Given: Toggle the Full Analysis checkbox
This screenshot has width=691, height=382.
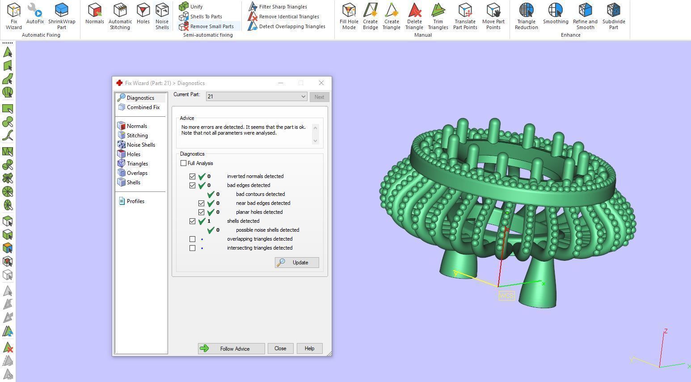Looking at the screenshot, I should pyautogui.click(x=183, y=163).
